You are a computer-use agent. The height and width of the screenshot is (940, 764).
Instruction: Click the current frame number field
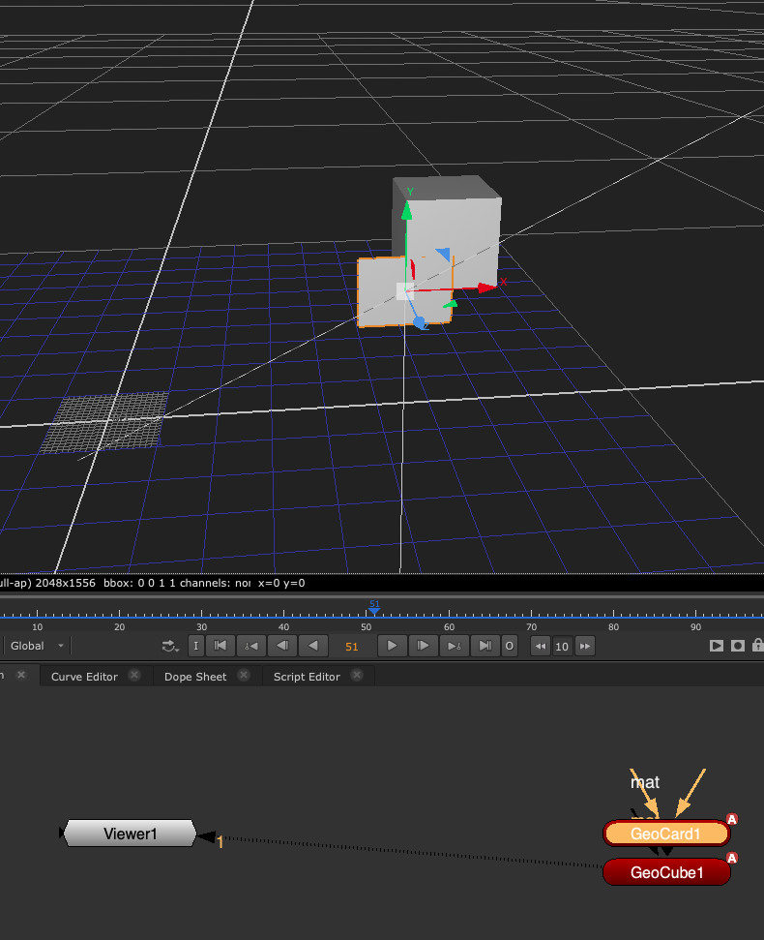(x=351, y=646)
